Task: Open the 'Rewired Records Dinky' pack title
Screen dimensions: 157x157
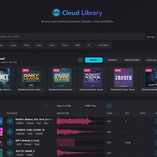Action: point(31,90)
